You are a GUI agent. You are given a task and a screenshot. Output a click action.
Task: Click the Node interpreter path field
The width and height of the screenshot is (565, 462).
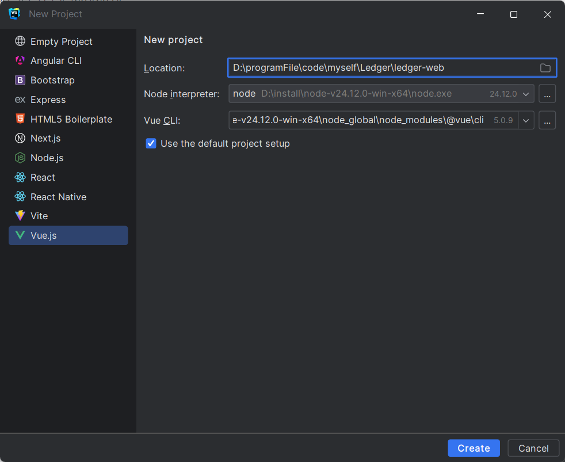coord(381,94)
